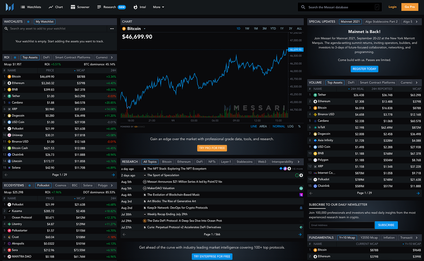Image resolution: width=424 pixels, height=261 pixels.
Task: Select the DeFi tab in ROI panel
Action: [x=46, y=57]
